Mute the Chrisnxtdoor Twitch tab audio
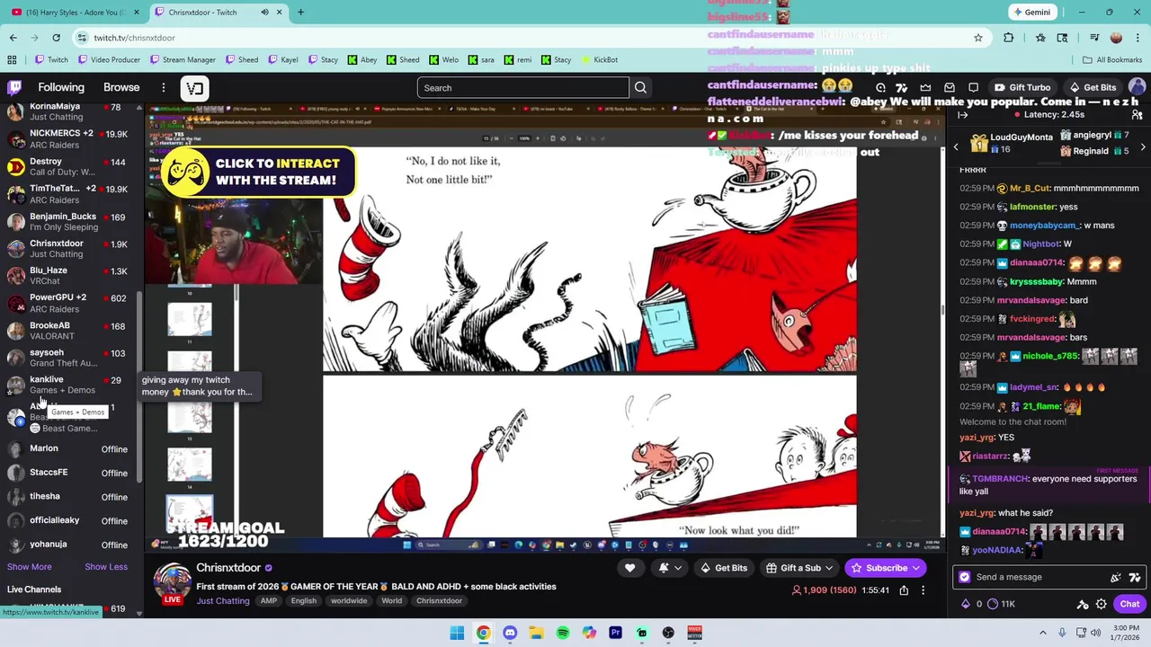Viewport: 1151px width, 647px height. [264, 13]
